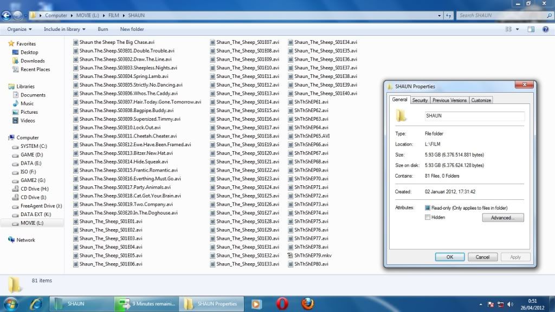Click the Network icon in navigation pane
Image resolution: width=555 pixels, height=312 pixels.
(11, 240)
